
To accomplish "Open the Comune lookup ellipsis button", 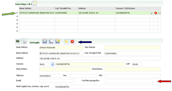I will coord(53,64).
